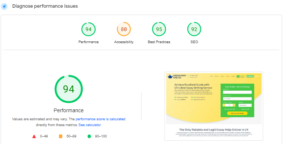Viewport: 284px width, 144px height.
Task: Click the yellow Proceed to Order button
Action: click(x=237, y=113)
